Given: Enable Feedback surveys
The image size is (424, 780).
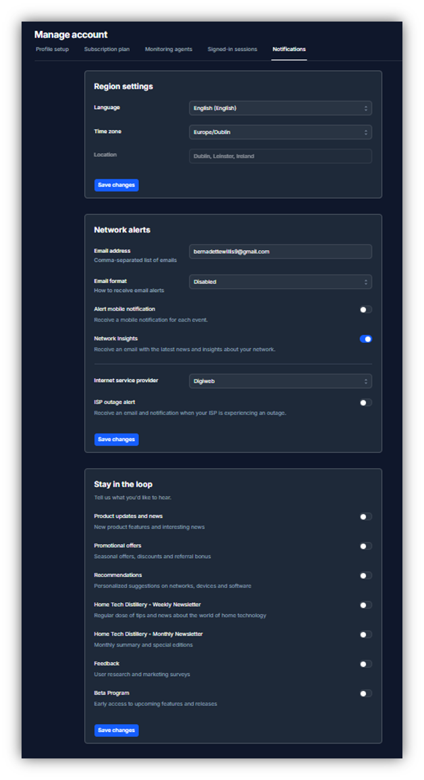Looking at the screenshot, I should pos(365,663).
